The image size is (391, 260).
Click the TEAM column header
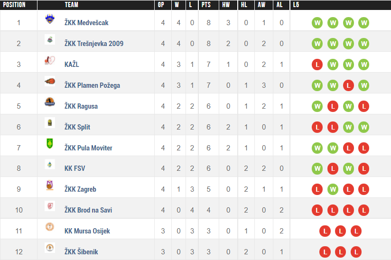click(x=72, y=5)
